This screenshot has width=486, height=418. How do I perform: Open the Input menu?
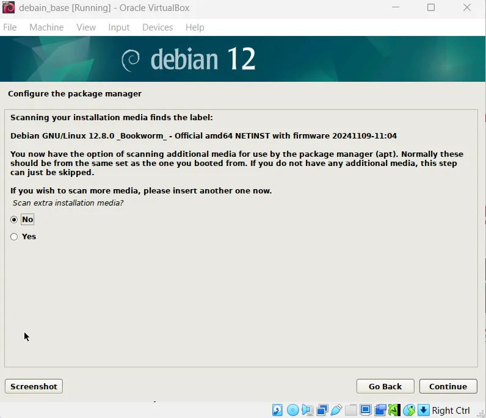click(x=119, y=27)
